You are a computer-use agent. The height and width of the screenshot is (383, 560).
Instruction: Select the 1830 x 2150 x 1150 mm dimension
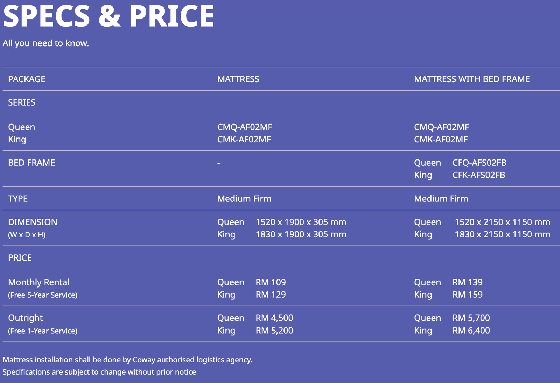click(502, 234)
